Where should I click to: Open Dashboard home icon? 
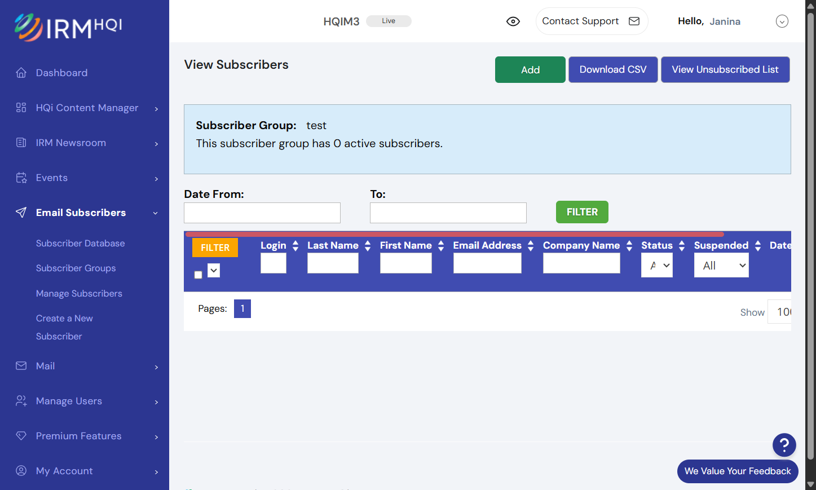coord(21,73)
